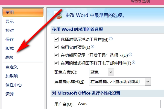Click info icon beside 启用实时预览

pos(93,47)
